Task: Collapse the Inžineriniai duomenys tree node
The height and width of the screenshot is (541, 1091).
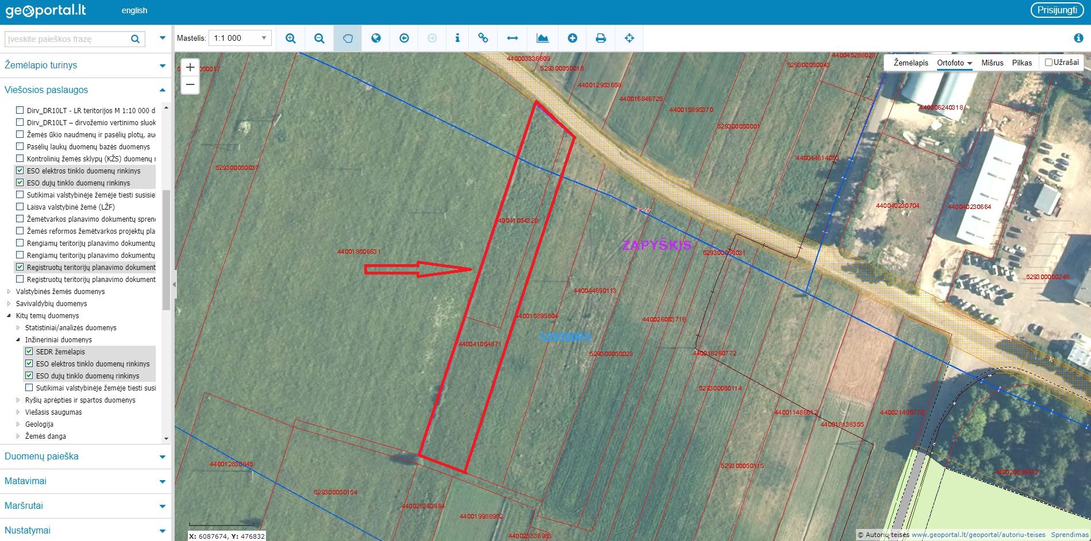Action: (18, 340)
